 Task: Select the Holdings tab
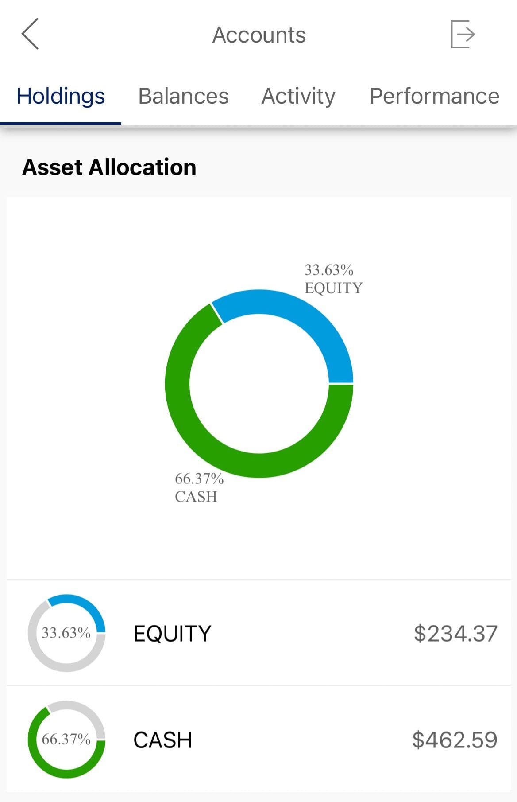click(x=60, y=96)
